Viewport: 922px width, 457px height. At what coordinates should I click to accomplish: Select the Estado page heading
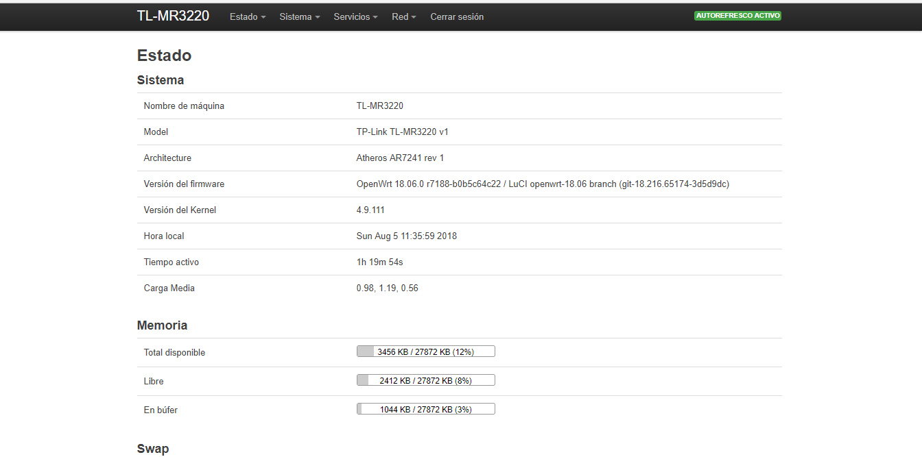(x=164, y=55)
